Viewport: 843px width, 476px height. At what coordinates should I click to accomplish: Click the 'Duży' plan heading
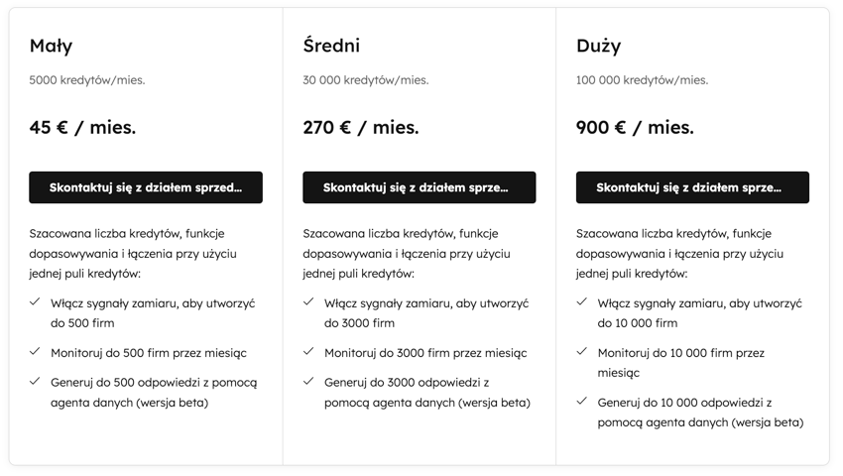[598, 46]
